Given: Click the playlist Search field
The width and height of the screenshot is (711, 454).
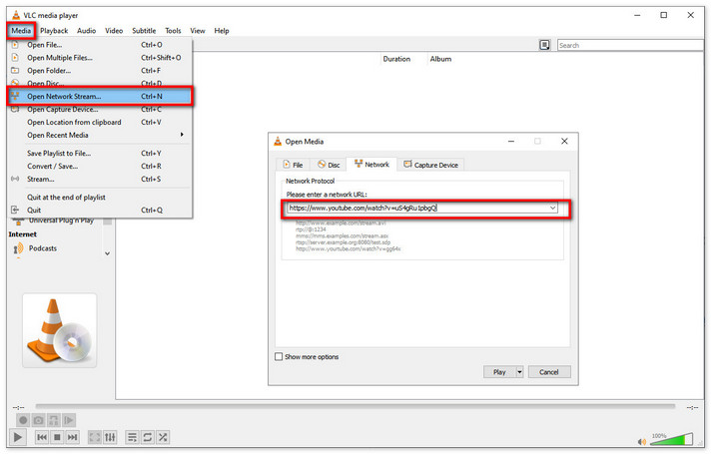Looking at the screenshot, I should point(630,45).
